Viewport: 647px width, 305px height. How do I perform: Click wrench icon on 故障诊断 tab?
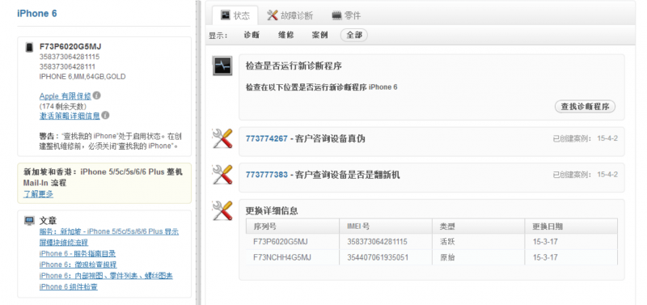pos(272,15)
